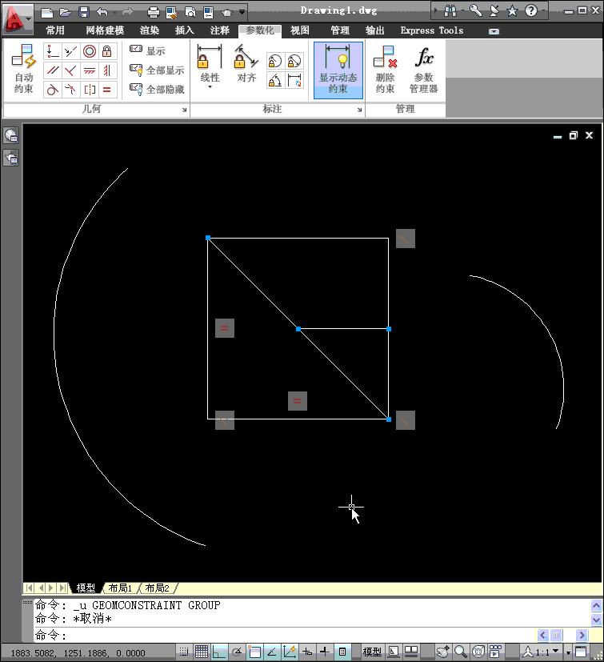Screen dimensions: 604x662
Task: Click the Save icon in quick access toolbar
Action: tap(84, 12)
